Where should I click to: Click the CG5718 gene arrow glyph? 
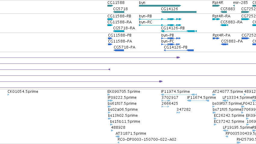[x=119, y=12]
